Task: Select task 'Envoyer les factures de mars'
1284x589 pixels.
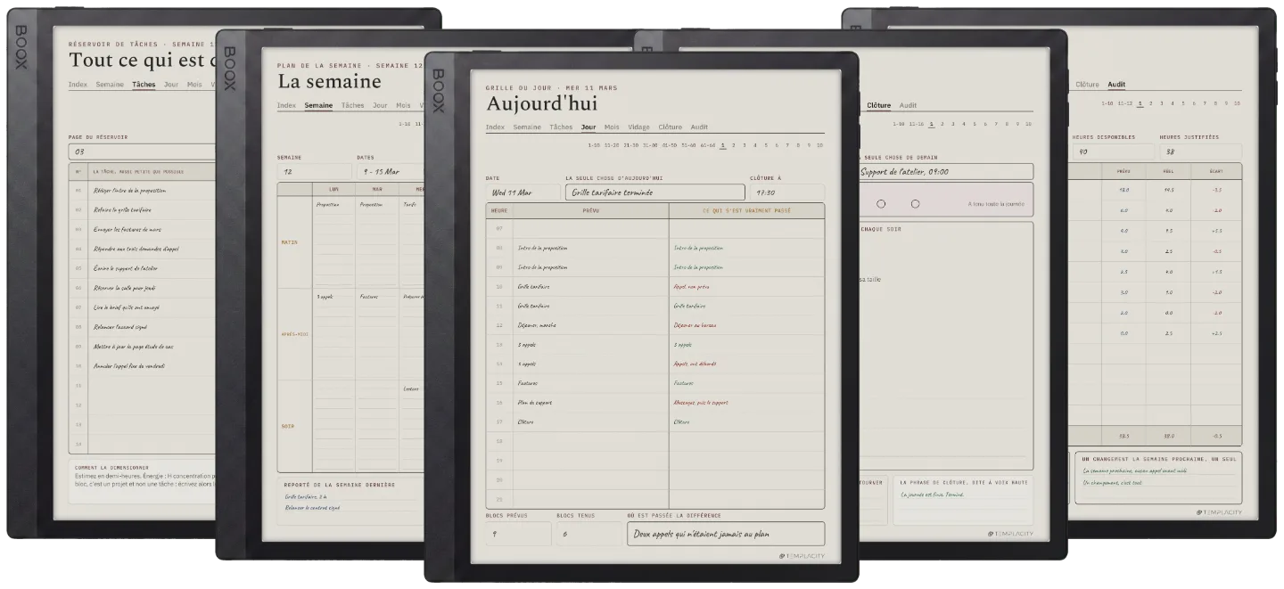Action: (127, 230)
